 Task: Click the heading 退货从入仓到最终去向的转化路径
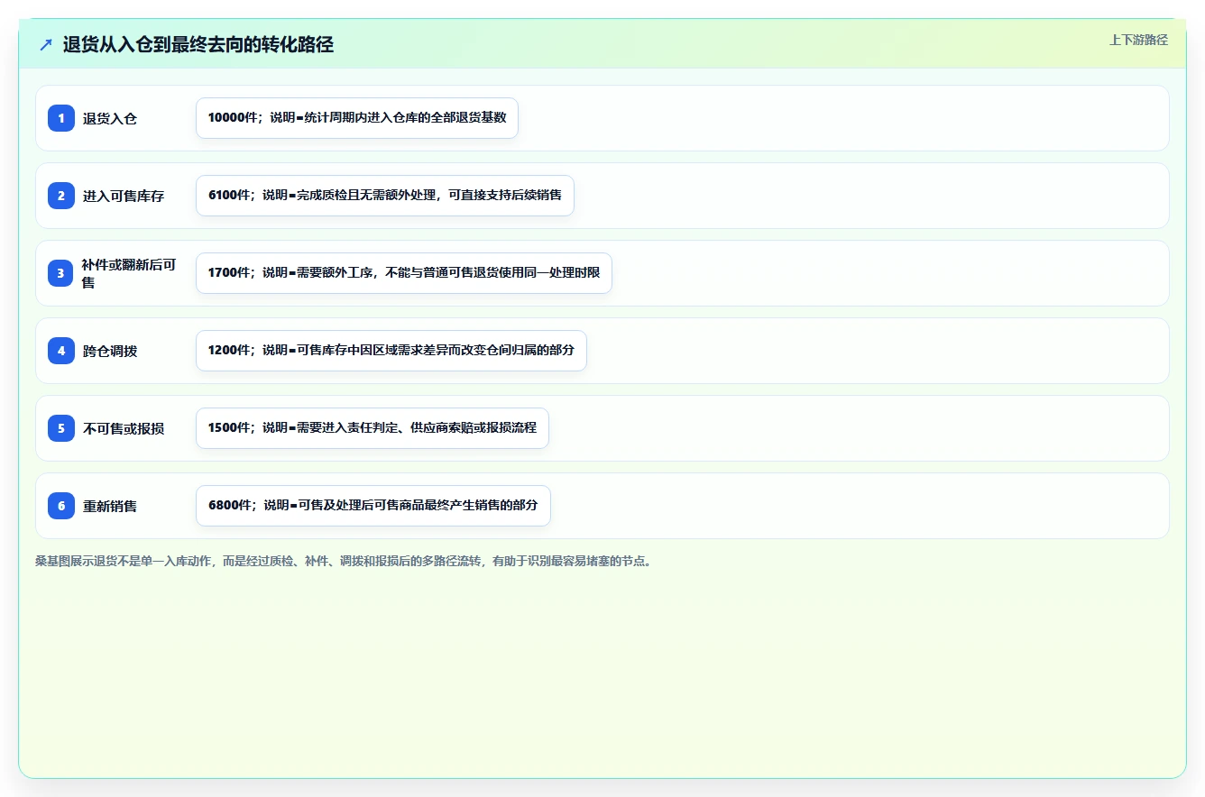tap(198, 44)
